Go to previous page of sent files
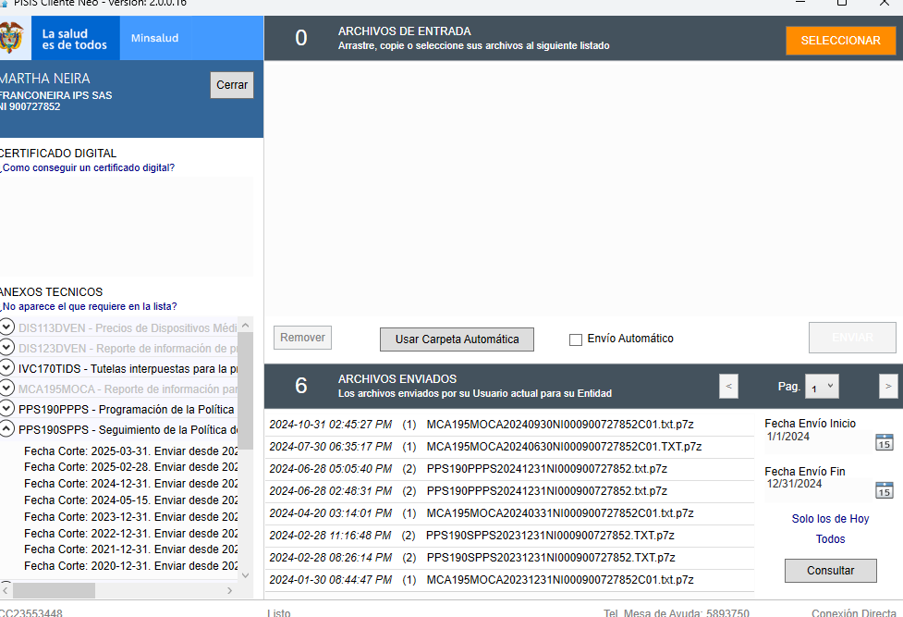Image resolution: width=903 pixels, height=617 pixels. [x=728, y=387]
